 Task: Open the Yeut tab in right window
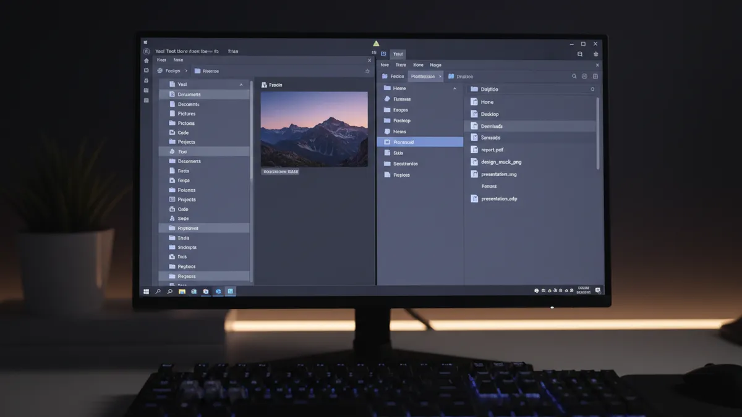point(398,54)
